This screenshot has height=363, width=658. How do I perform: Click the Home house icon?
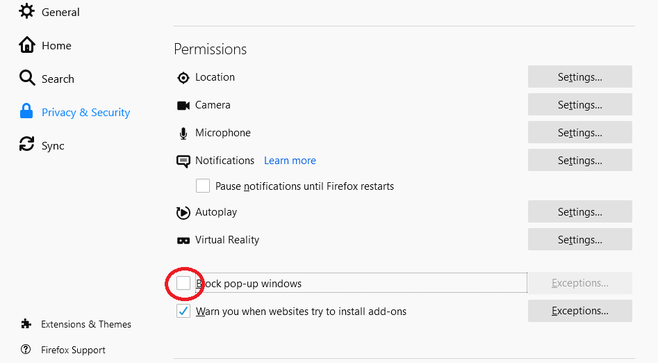click(x=26, y=45)
